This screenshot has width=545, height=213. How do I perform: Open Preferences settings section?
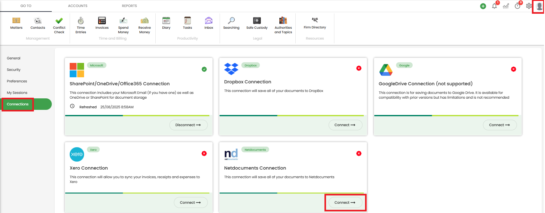click(x=17, y=81)
